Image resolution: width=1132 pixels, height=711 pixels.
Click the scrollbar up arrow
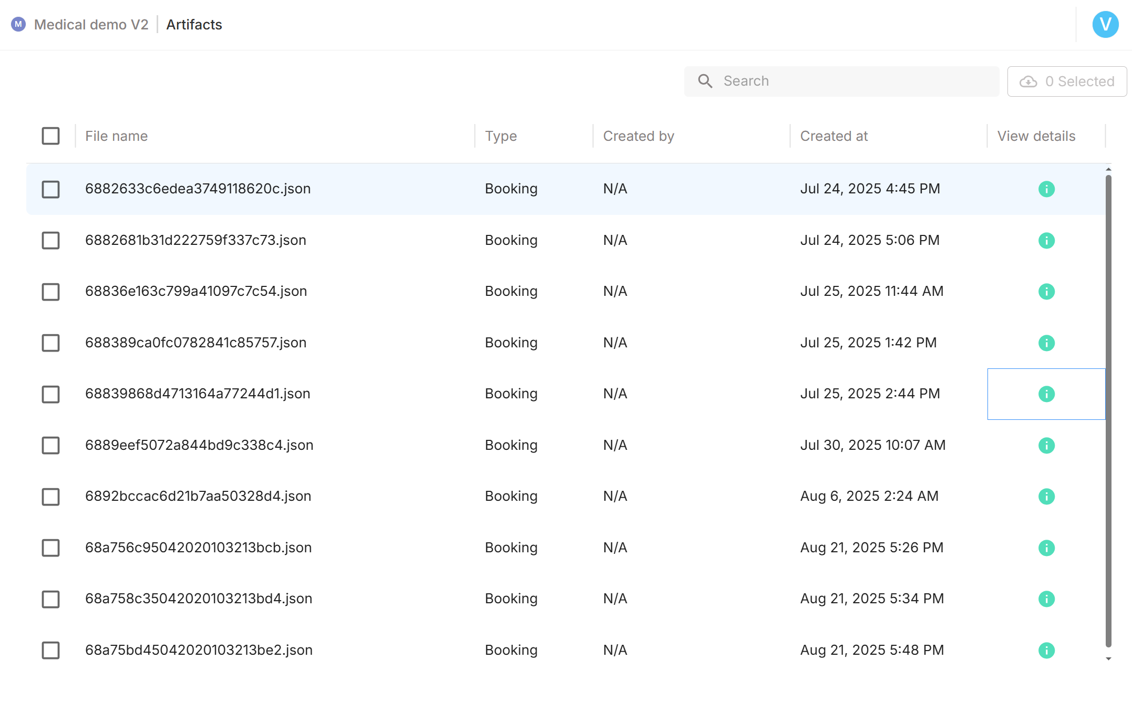click(1108, 169)
